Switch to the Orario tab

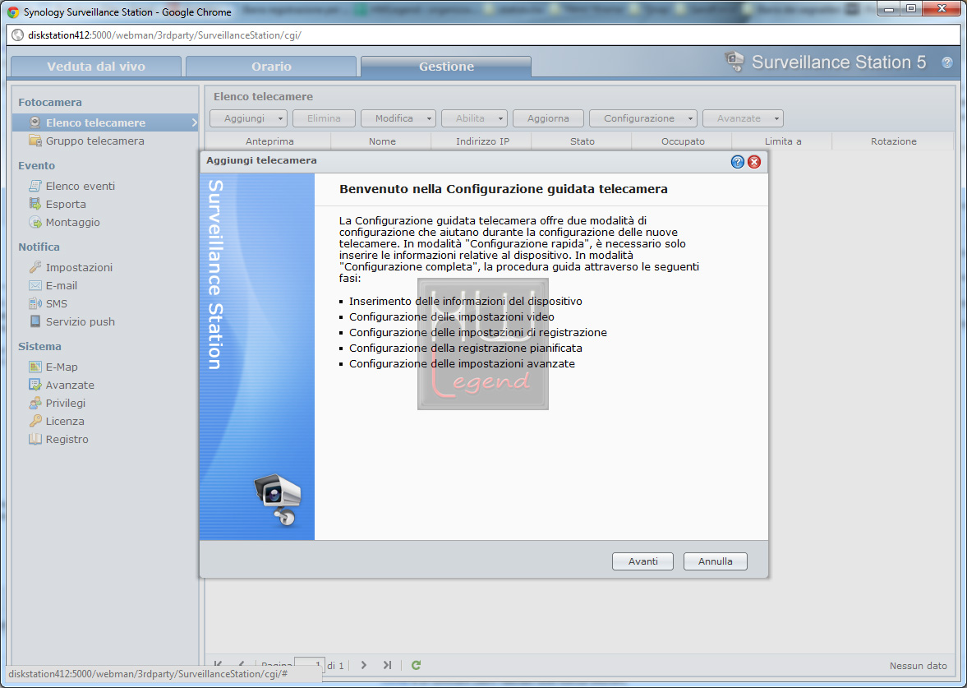tap(271, 66)
